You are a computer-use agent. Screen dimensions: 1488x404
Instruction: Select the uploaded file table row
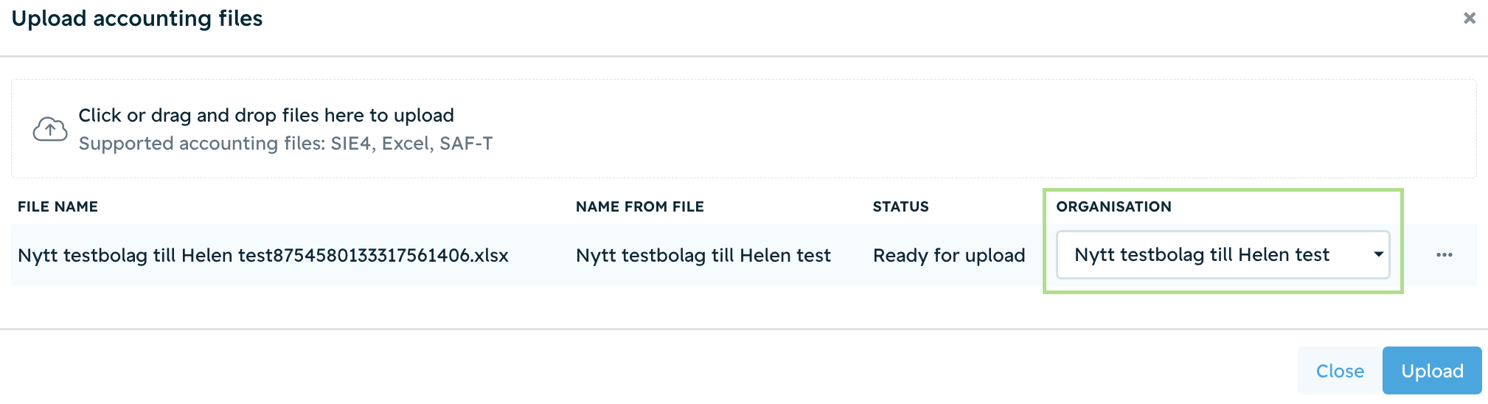pyautogui.click(x=743, y=255)
